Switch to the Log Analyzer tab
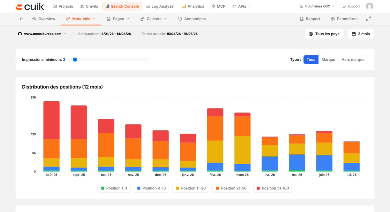 160,6
